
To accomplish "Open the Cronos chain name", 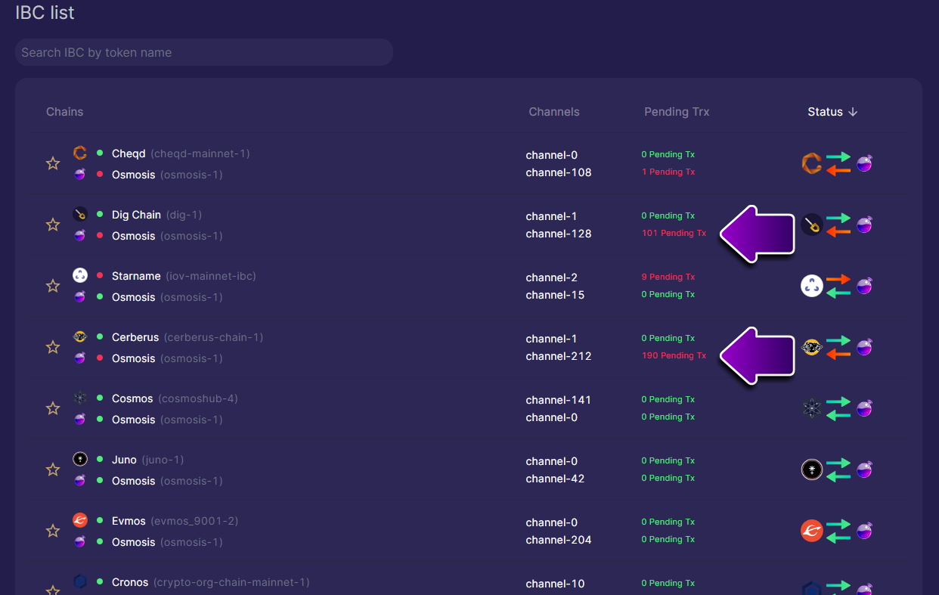I will tap(130, 582).
